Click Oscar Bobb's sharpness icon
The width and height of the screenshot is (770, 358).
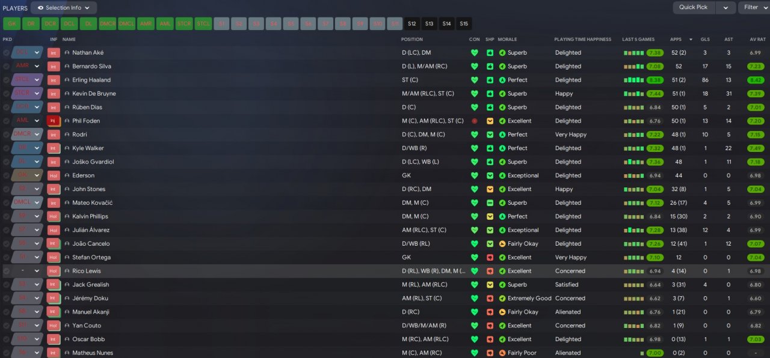coord(490,339)
